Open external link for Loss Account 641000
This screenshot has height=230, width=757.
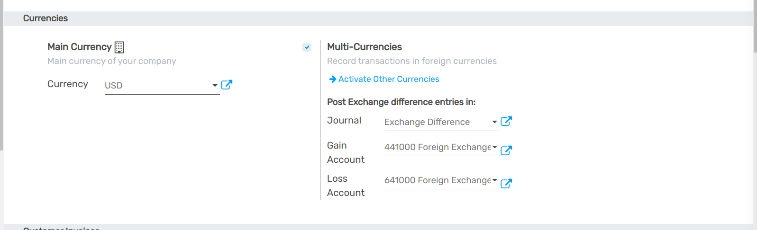[x=506, y=183]
